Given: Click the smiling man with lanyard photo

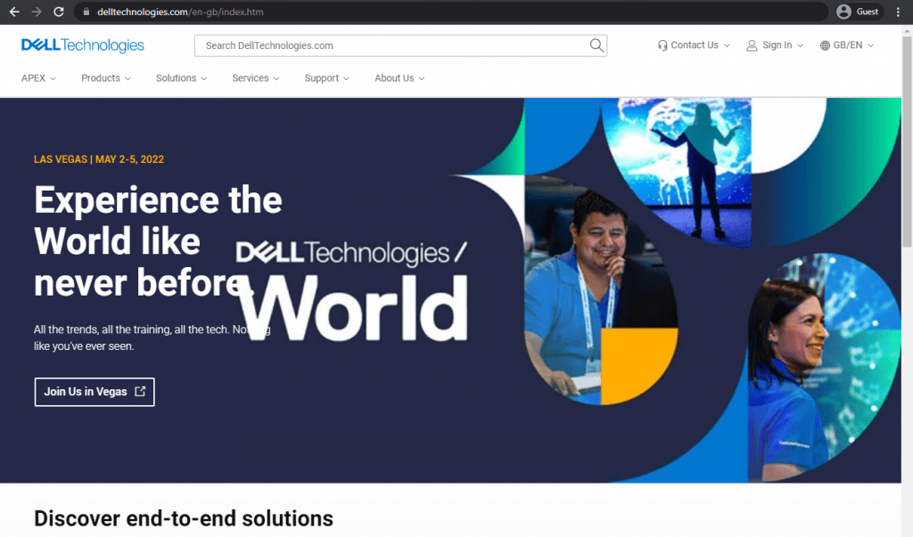Looking at the screenshot, I should click(600, 291).
